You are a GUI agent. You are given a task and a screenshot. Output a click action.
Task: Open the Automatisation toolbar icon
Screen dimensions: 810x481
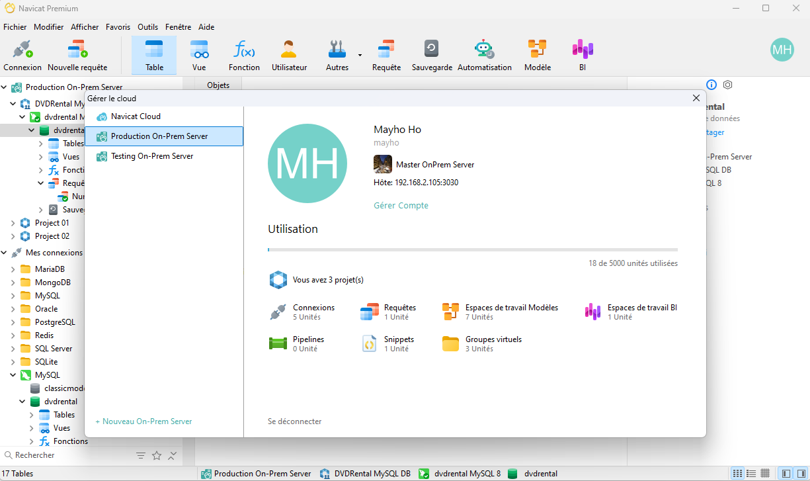pyautogui.click(x=484, y=55)
